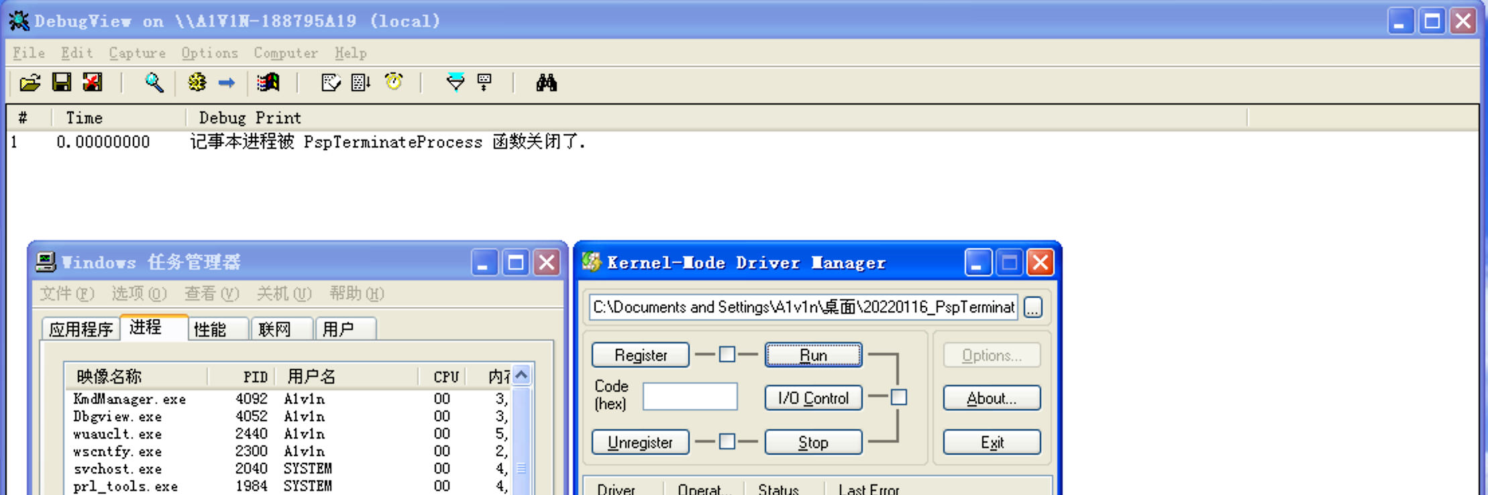The image size is (1488, 495).
Task: Click the Debug Print column header
Action: (x=716, y=118)
